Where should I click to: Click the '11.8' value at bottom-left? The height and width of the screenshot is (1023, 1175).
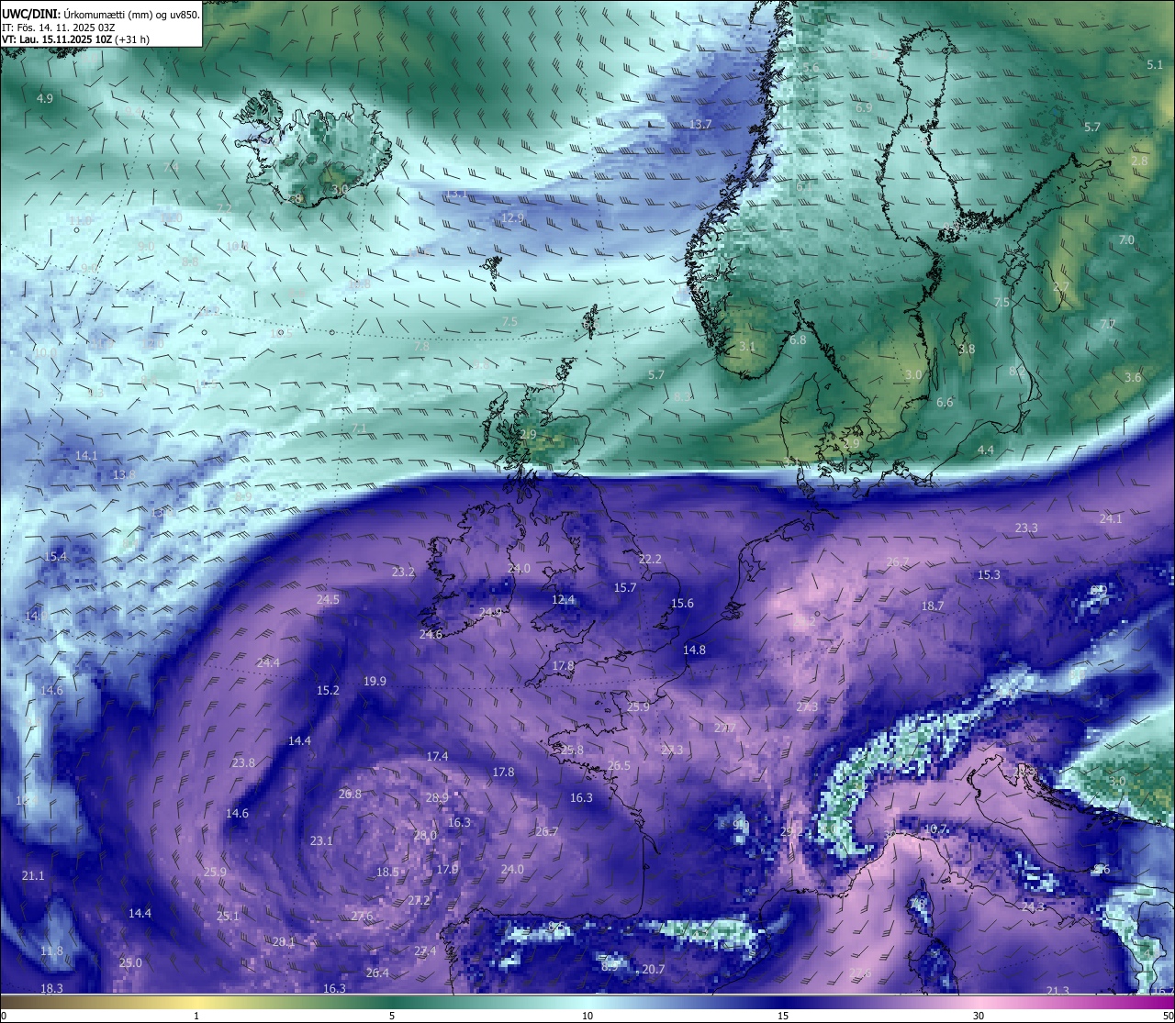pos(51,951)
